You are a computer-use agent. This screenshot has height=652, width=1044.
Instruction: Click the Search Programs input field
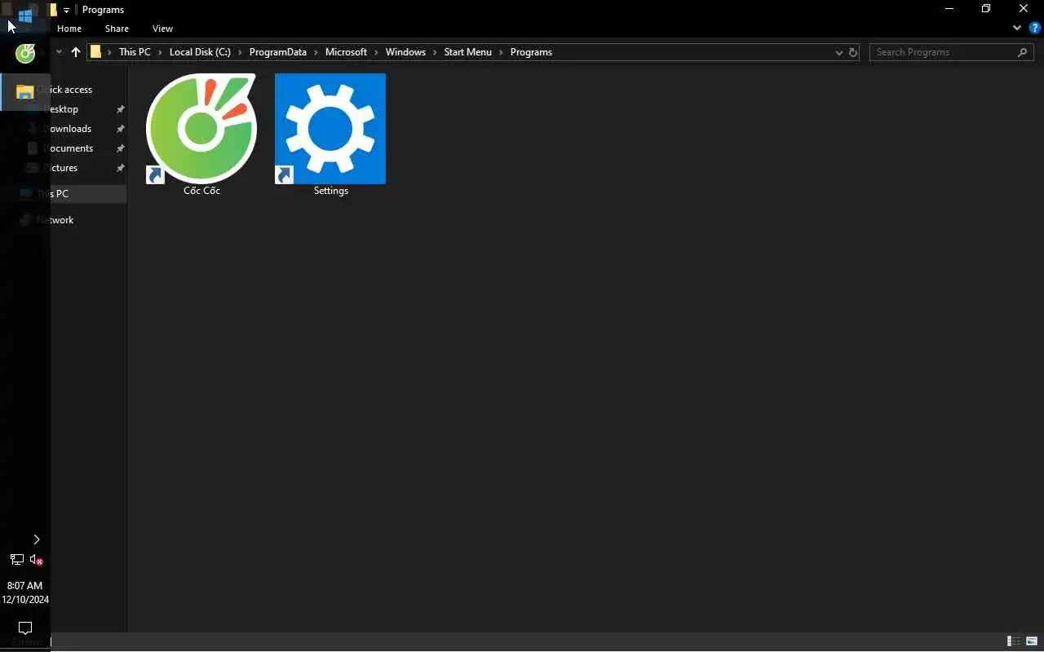942,52
